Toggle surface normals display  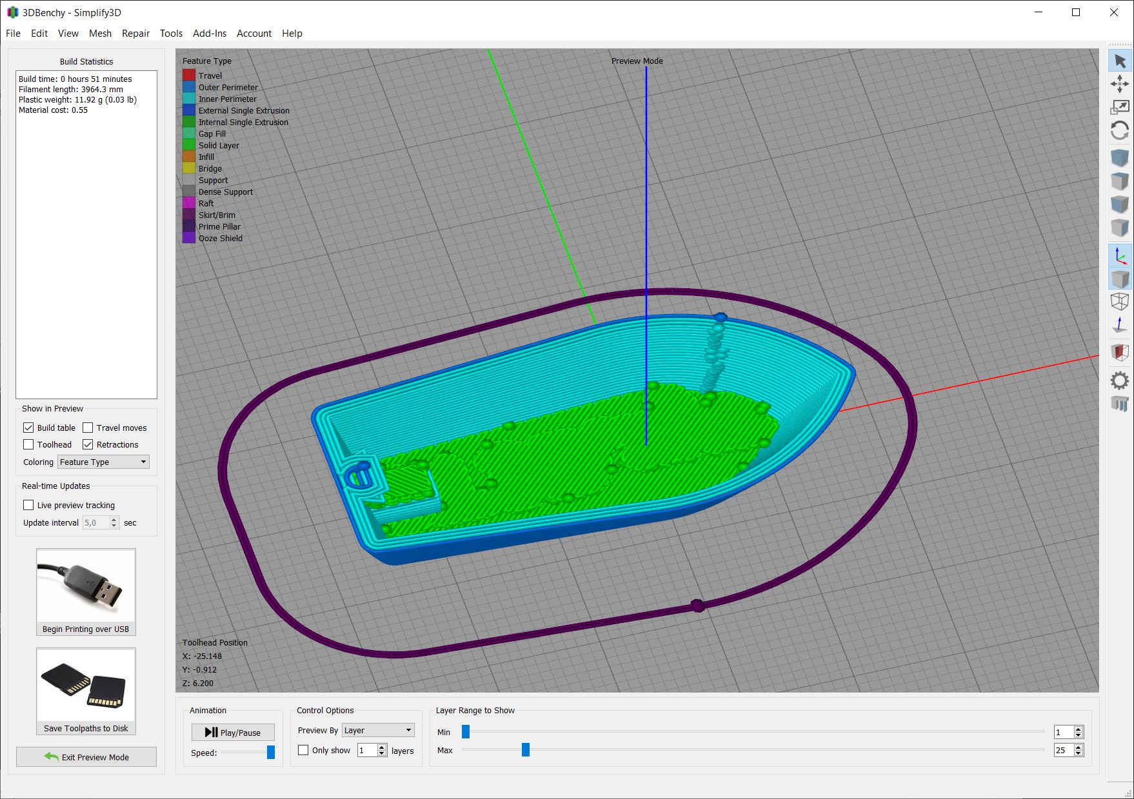click(x=1119, y=325)
